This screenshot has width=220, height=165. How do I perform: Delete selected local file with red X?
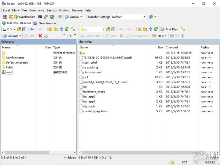pos(40,36)
